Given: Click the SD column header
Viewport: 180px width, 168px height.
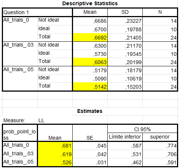Looking at the screenshot, I should [x=125, y=12].
